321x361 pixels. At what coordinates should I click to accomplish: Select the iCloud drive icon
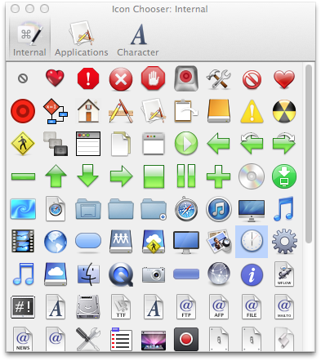coord(56,274)
